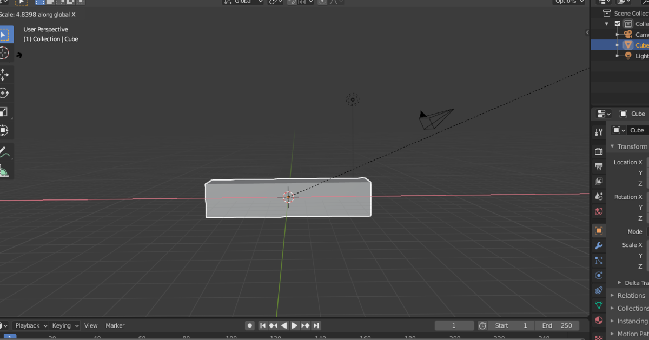
Task: Open the properties editor type dropdown
Action: [604, 114]
